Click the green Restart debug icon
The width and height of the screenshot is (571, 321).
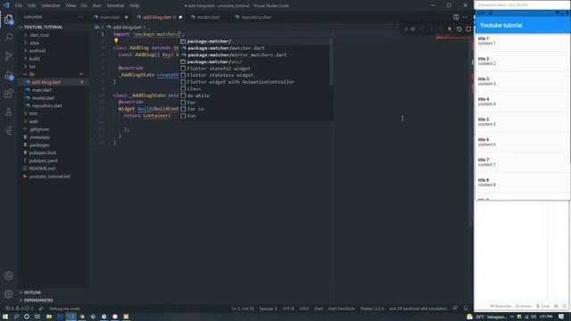coord(459,29)
